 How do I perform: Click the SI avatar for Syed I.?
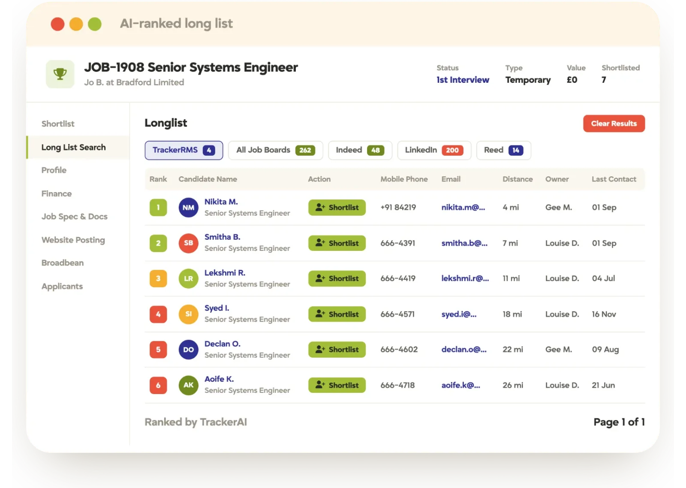(188, 314)
